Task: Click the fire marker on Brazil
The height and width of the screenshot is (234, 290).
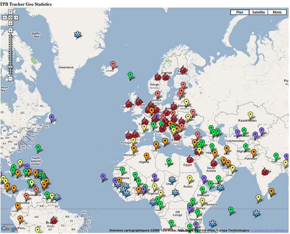Action: pyautogui.click(x=54, y=220)
